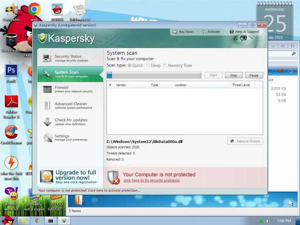Screen dimensions: 300x225
Task: Click the Threat Level column header
Action: point(242,85)
